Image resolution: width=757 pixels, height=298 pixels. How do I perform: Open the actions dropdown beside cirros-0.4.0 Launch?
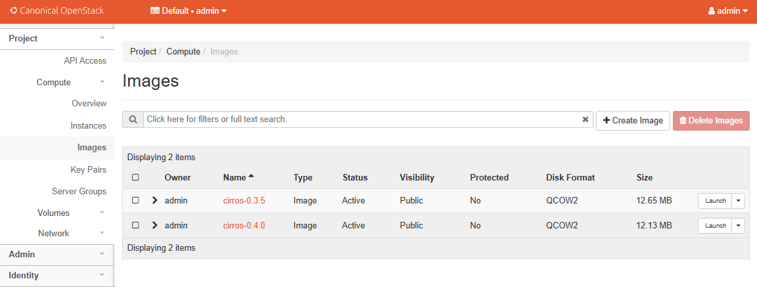tap(739, 226)
